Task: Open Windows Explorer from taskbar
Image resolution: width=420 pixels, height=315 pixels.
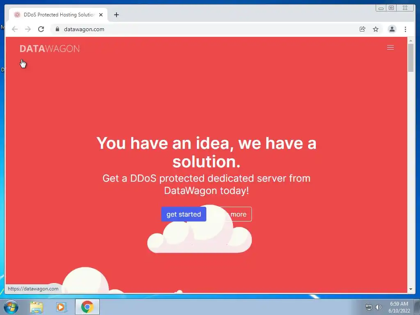Action: pos(37,307)
